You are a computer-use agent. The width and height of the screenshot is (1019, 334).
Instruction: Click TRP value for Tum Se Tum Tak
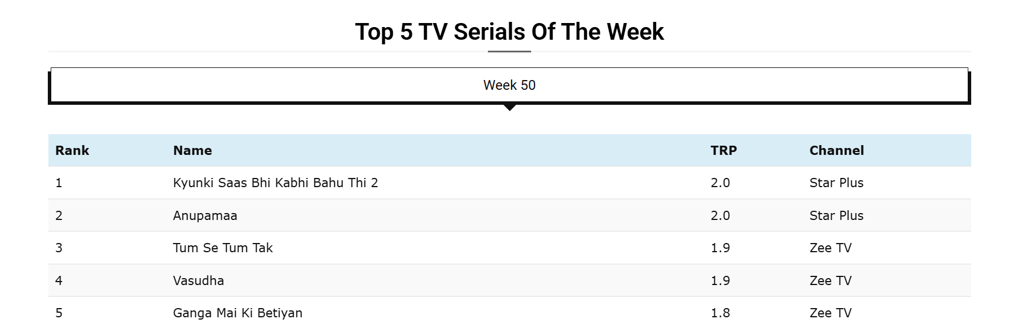point(720,248)
